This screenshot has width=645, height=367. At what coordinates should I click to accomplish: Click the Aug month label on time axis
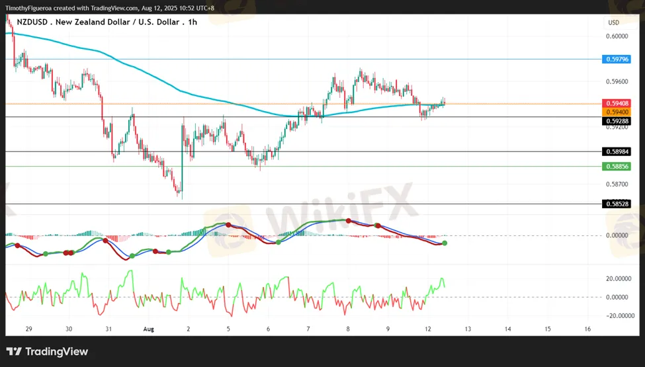click(x=148, y=329)
